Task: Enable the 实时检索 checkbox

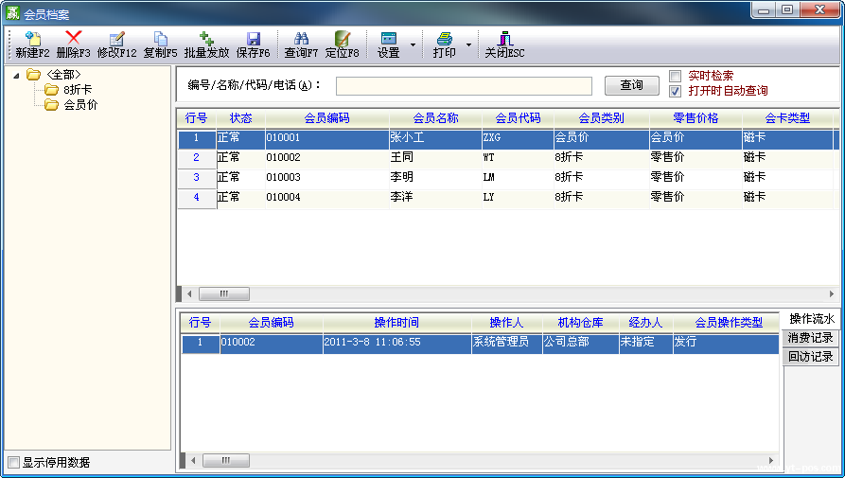Action: pos(676,76)
